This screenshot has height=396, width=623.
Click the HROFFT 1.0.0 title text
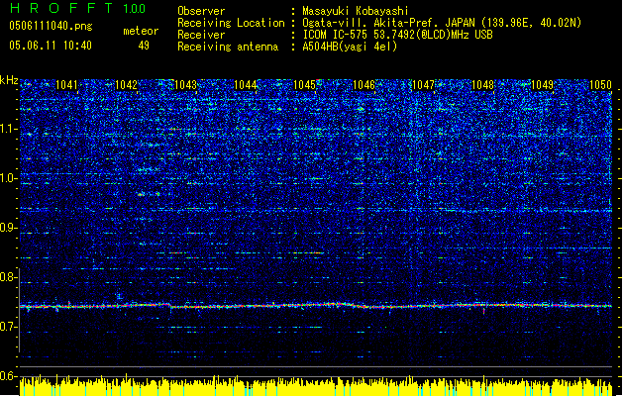pyautogui.click(x=77, y=8)
